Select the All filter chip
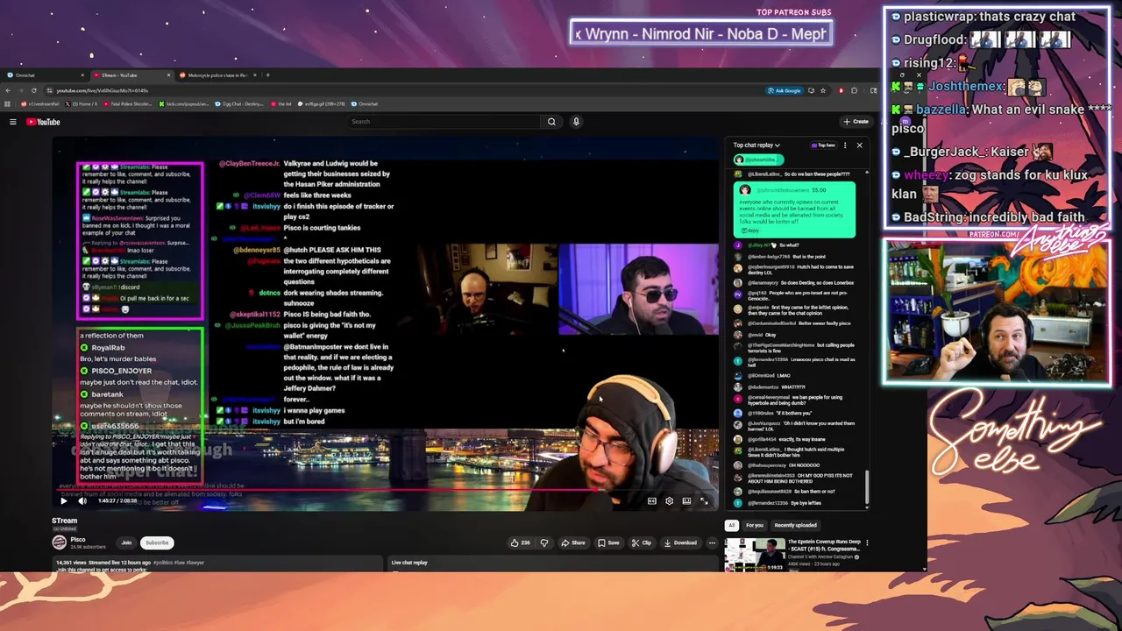This screenshot has height=631, width=1122. [732, 525]
